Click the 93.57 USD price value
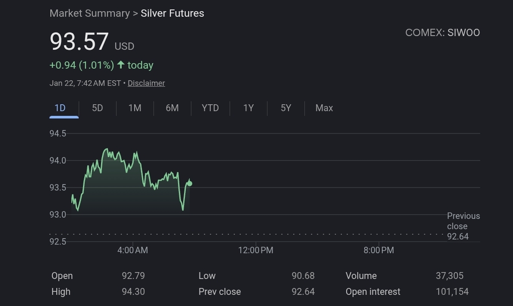Screen dimensions: 513x306 80,42
